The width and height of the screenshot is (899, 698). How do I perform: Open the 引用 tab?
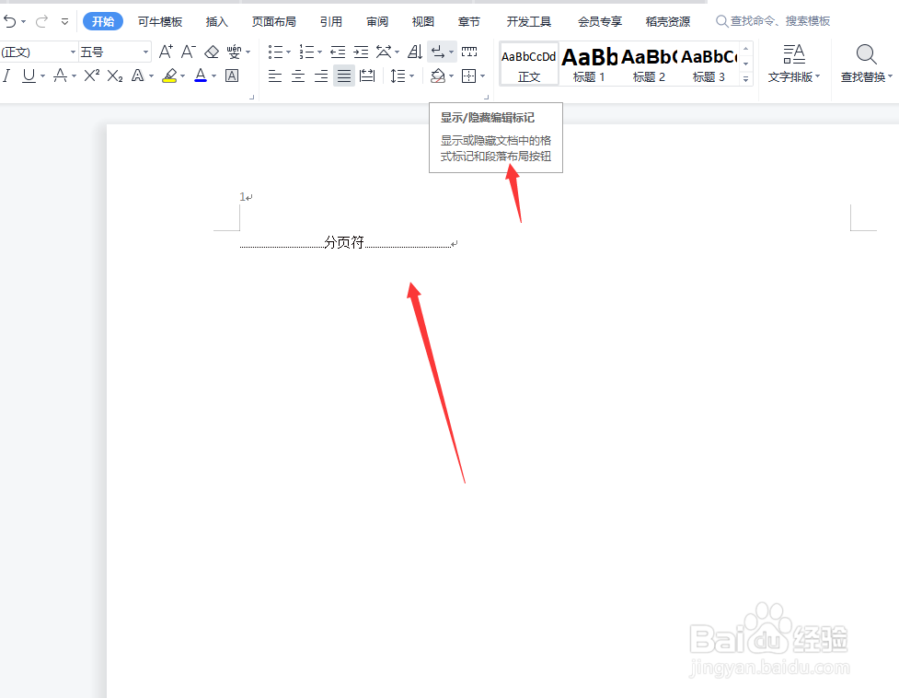[331, 22]
